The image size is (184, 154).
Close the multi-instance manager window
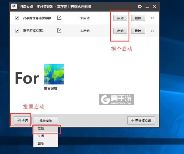click(x=155, y=6)
